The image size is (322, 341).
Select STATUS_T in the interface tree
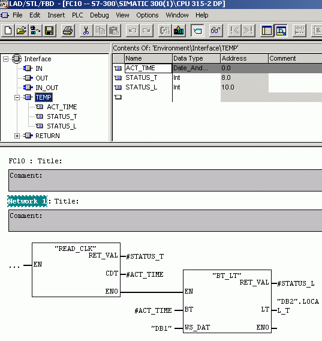point(62,116)
